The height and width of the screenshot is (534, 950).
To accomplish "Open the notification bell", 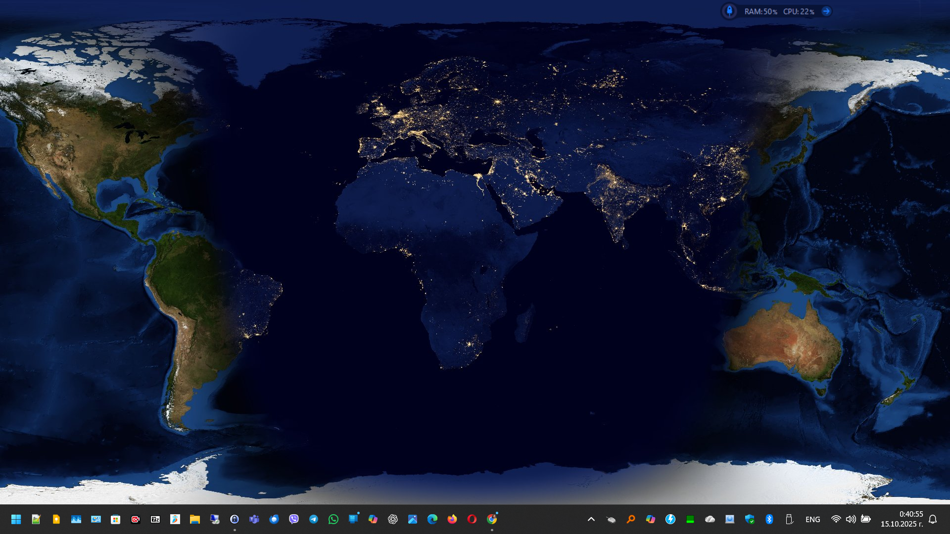I will pos(933,519).
